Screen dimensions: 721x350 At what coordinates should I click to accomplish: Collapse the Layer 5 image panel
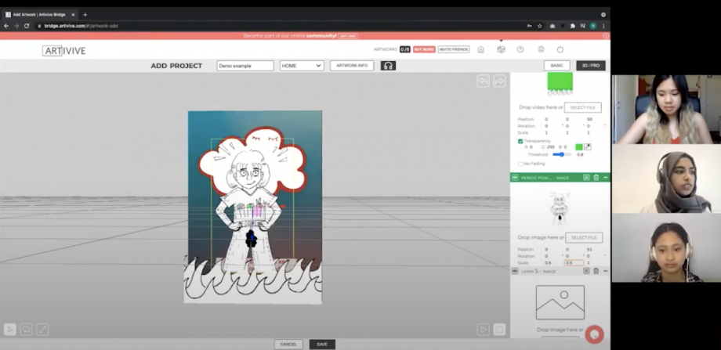pos(606,271)
